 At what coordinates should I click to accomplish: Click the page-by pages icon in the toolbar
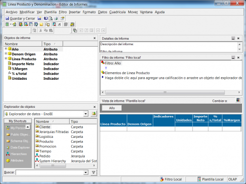(48, 25)
